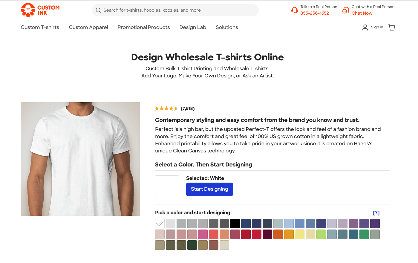418x263 pixels.
Task: Open the shopping cart
Action: click(x=392, y=27)
